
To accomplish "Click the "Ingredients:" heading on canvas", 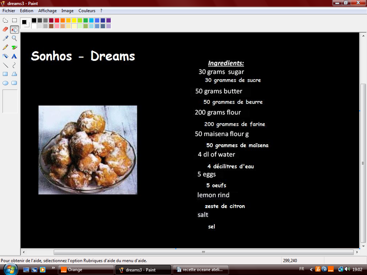I will (x=226, y=63).
